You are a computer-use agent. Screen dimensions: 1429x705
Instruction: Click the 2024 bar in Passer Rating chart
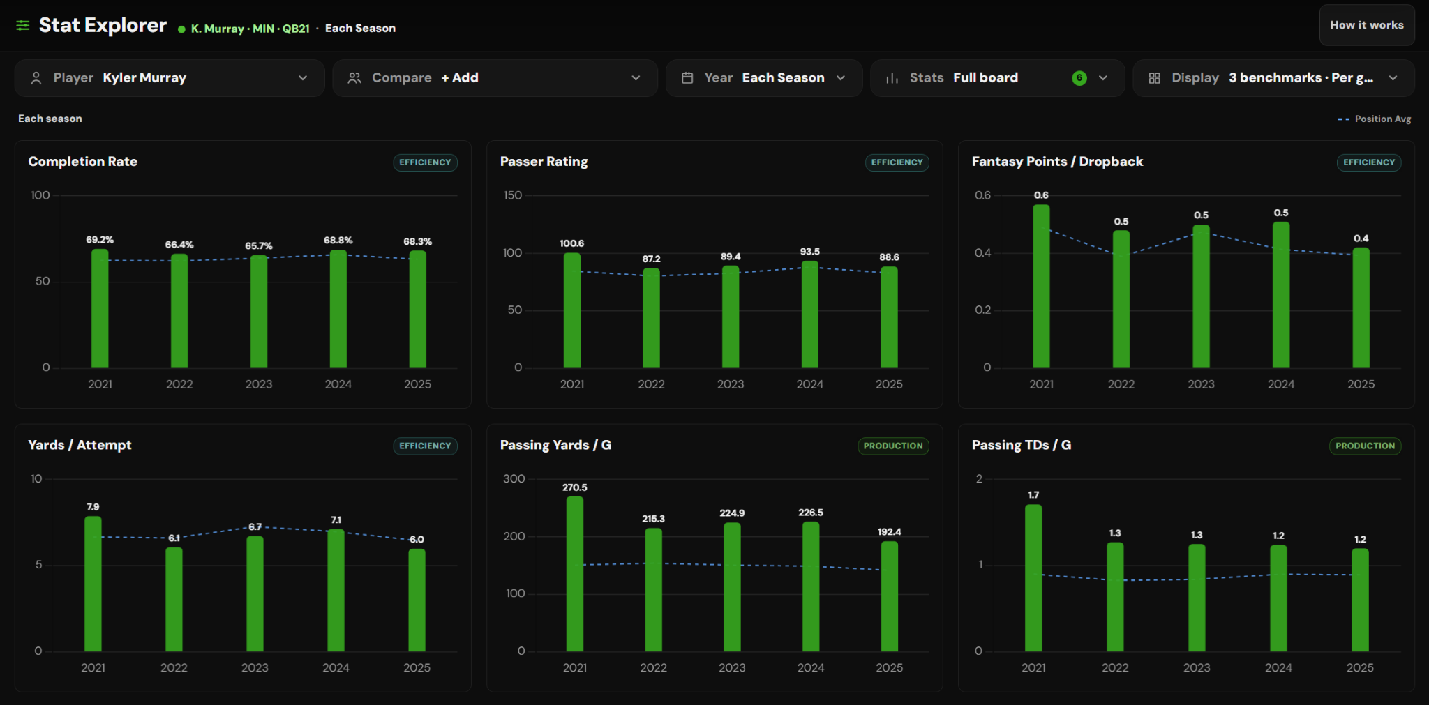810,314
